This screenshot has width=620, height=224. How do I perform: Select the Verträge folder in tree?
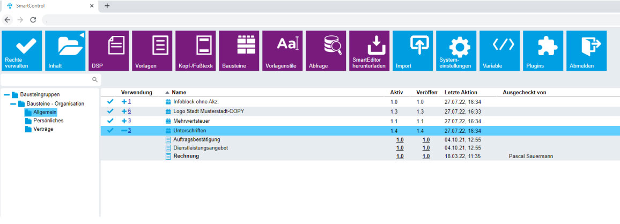[x=43, y=129]
